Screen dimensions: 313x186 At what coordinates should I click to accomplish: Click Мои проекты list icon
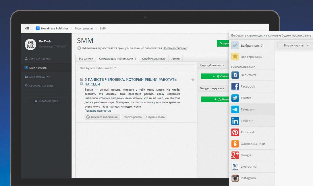click(26, 68)
